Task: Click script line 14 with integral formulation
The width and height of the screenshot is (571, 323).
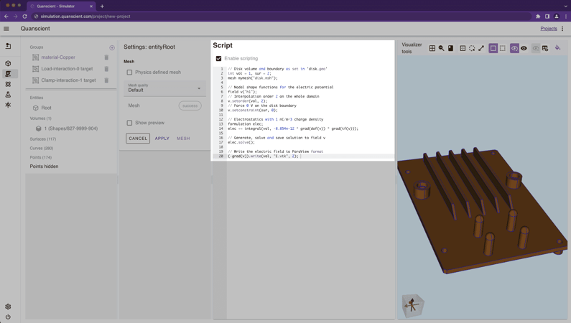Action: tap(293, 128)
